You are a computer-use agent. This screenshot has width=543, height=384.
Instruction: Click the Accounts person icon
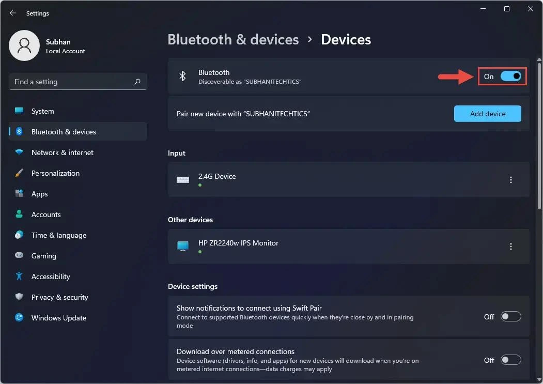(x=19, y=214)
